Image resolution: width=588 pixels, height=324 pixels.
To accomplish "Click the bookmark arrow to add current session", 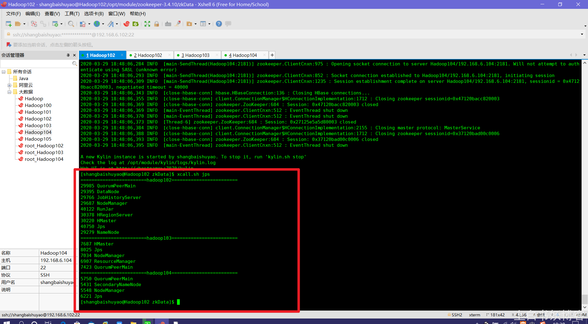I will click(9, 45).
